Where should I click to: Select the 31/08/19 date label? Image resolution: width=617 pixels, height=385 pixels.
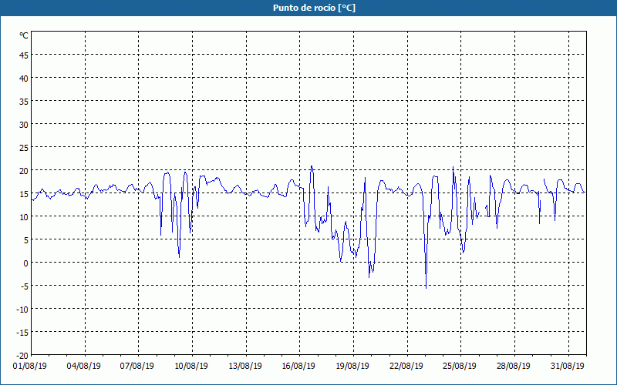[x=568, y=367]
